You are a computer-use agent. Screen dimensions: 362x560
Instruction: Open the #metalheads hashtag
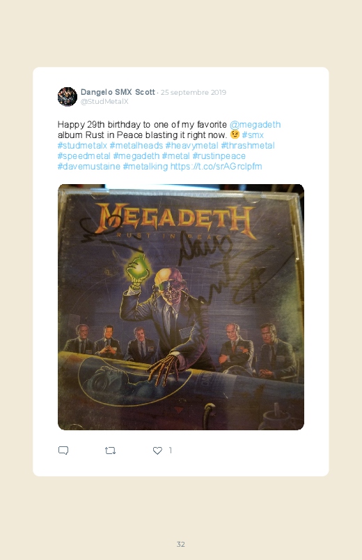(x=136, y=145)
